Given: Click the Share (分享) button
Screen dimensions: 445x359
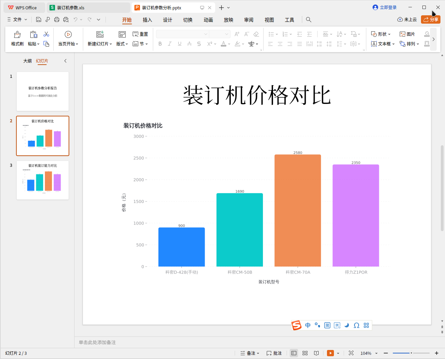Looking at the screenshot, I should coord(430,19).
